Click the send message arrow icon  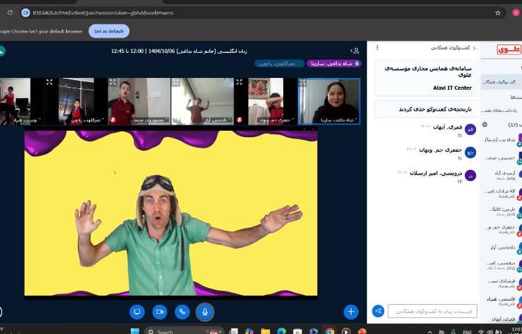(378, 311)
